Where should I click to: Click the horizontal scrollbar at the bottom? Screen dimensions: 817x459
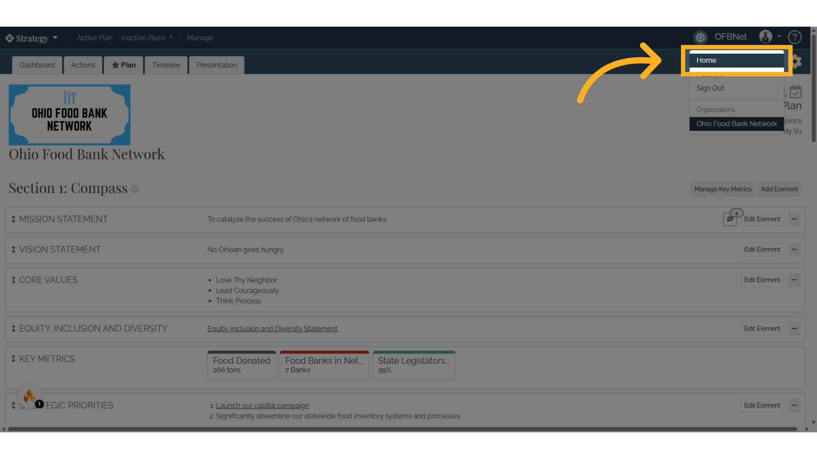[402, 429]
